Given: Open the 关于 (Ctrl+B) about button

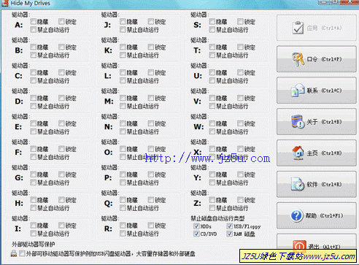Looking at the screenshot, I should 317,122.
